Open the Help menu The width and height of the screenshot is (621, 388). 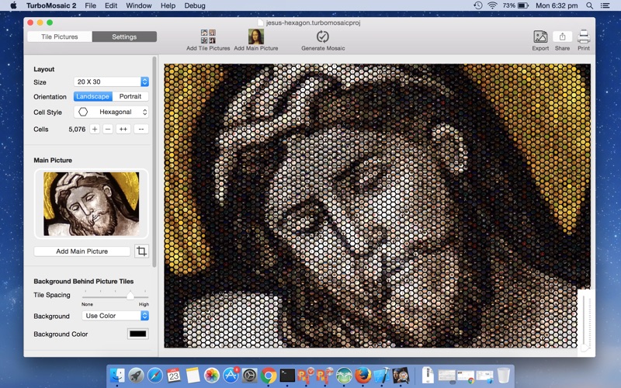pos(168,5)
